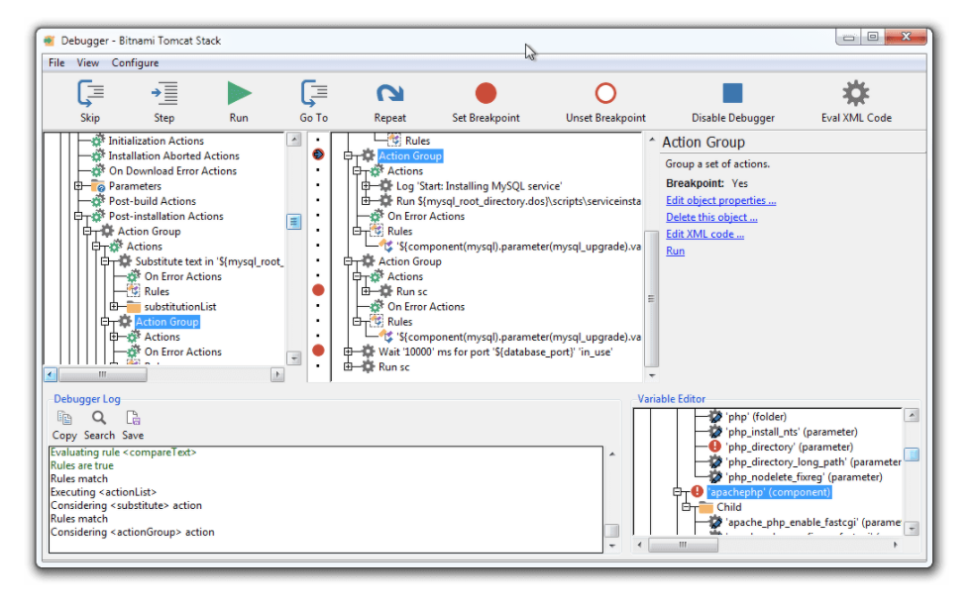Open the File menu
The height and width of the screenshot is (608, 973).
(56, 62)
